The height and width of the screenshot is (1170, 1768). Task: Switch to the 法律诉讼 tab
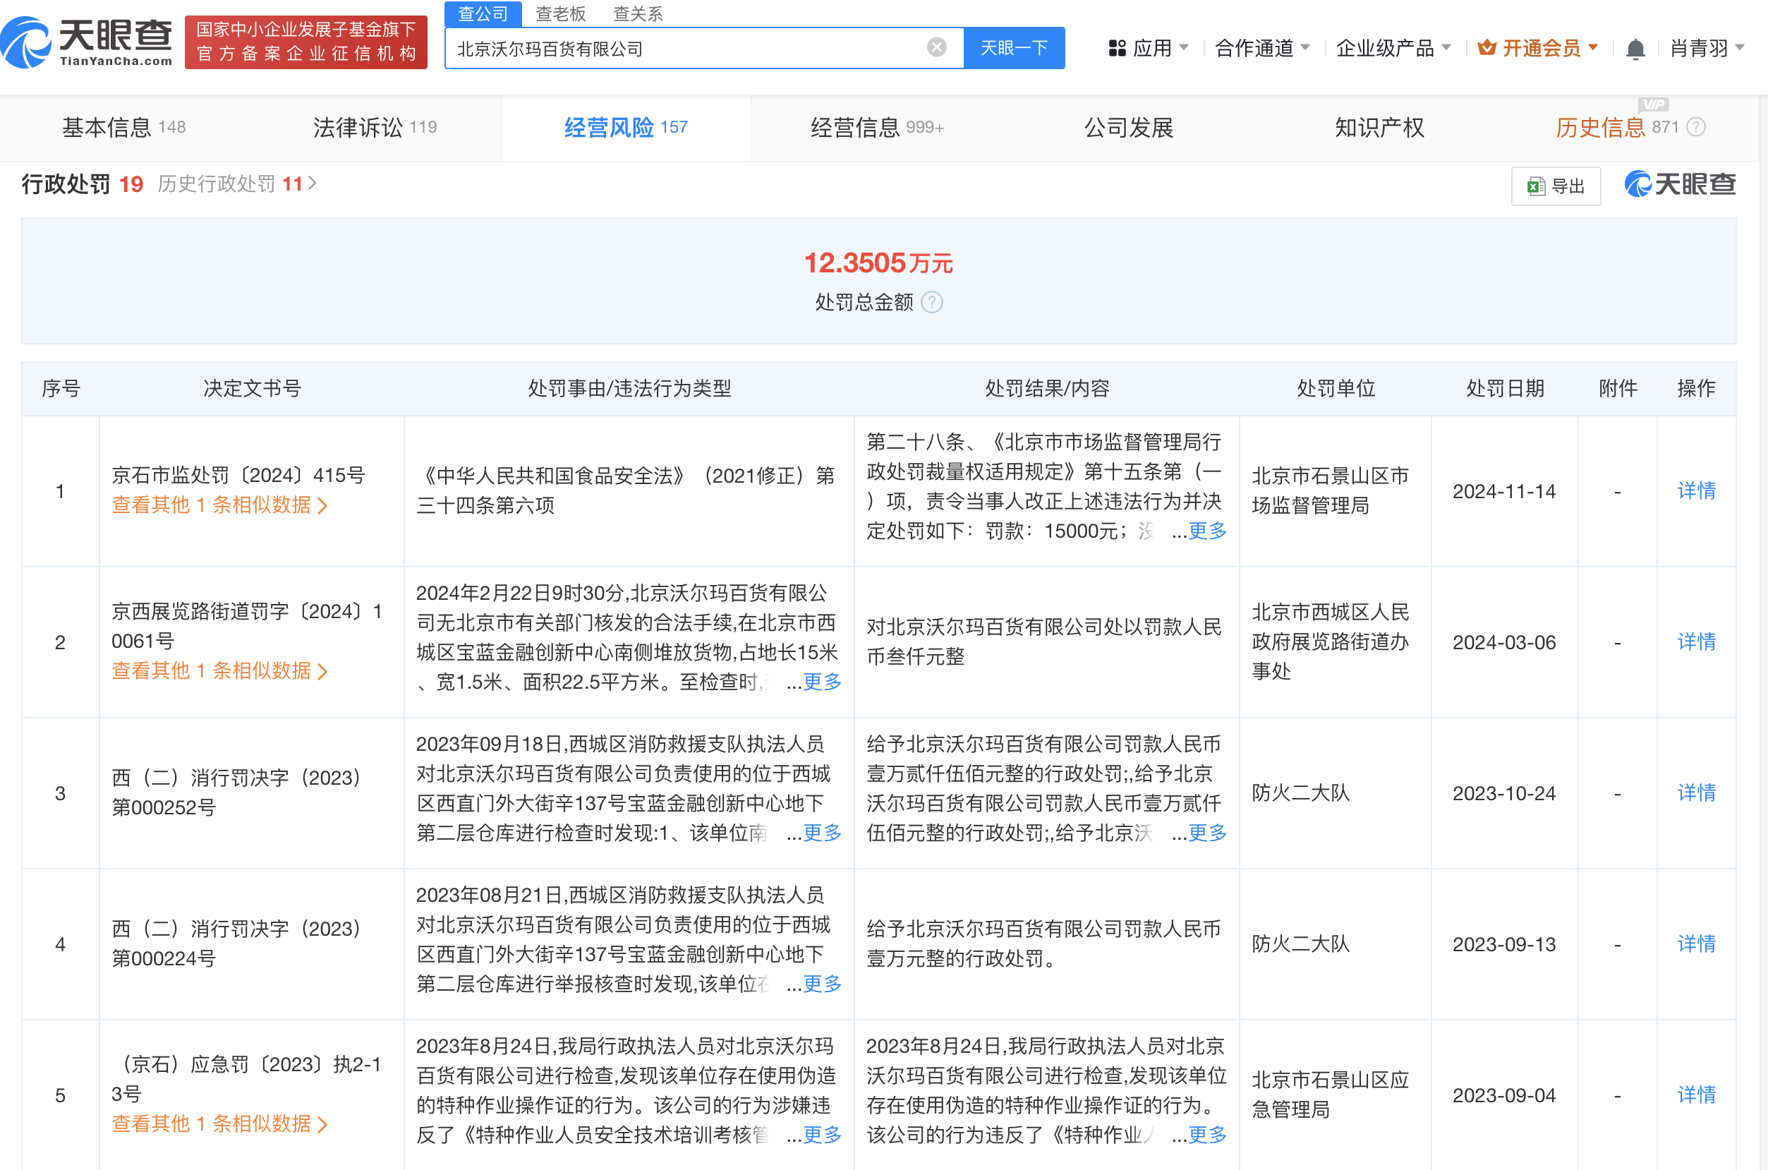click(375, 128)
